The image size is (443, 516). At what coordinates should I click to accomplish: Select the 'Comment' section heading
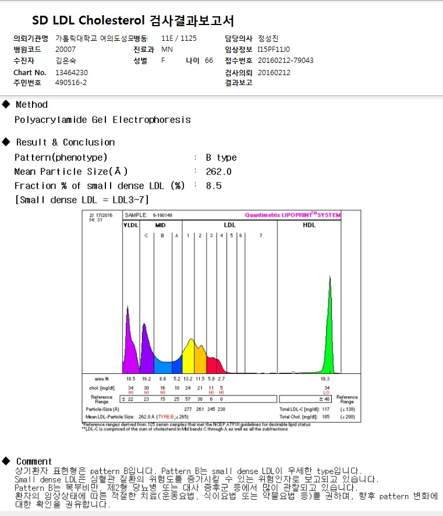(34, 461)
